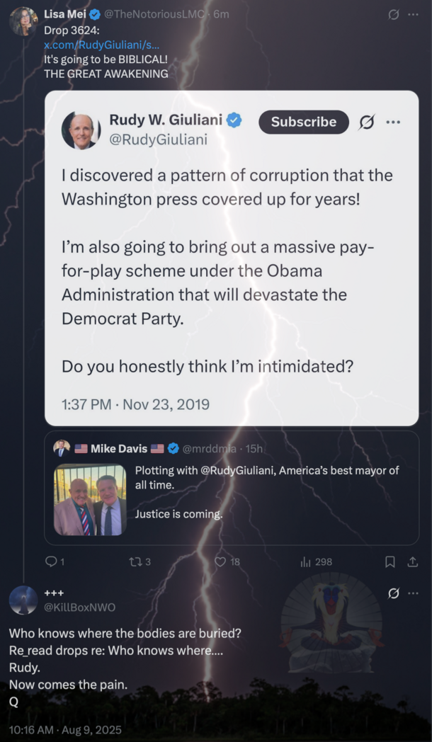The height and width of the screenshot is (742, 432).
Task: Click the @KillBoxNWO handle
Action: (79, 607)
